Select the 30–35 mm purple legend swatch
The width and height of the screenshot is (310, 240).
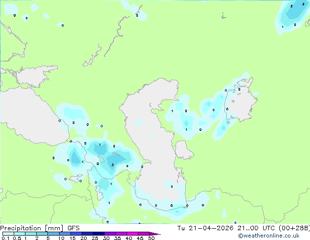point(110,234)
